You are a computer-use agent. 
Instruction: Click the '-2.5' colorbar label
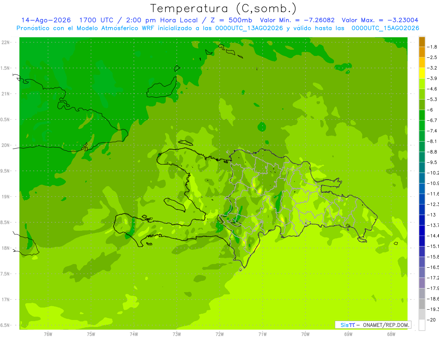(433, 57)
